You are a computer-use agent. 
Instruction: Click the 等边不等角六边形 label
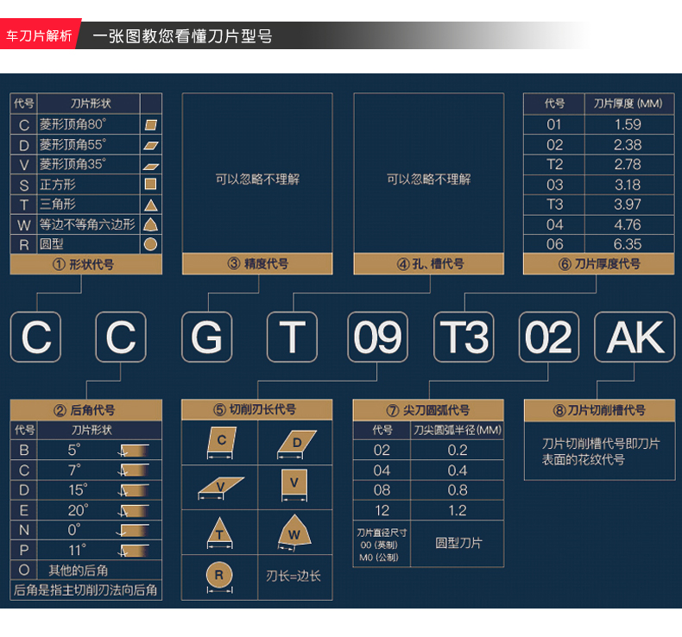point(87,224)
